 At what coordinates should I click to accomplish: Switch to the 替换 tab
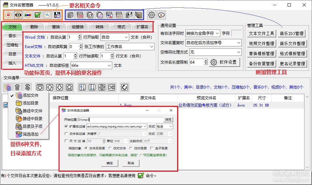pos(55,27)
